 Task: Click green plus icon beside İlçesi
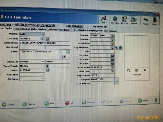(x=47, y=66)
